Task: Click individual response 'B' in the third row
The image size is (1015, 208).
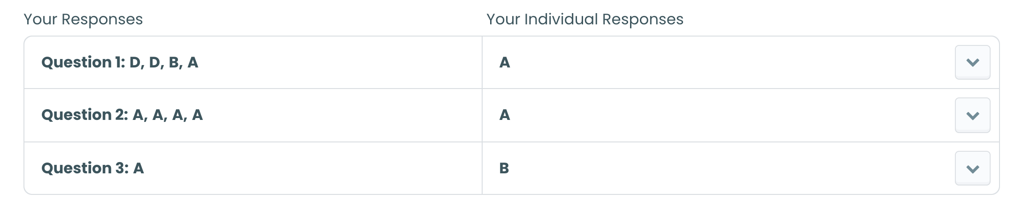Action: click(x=504, y=168)
